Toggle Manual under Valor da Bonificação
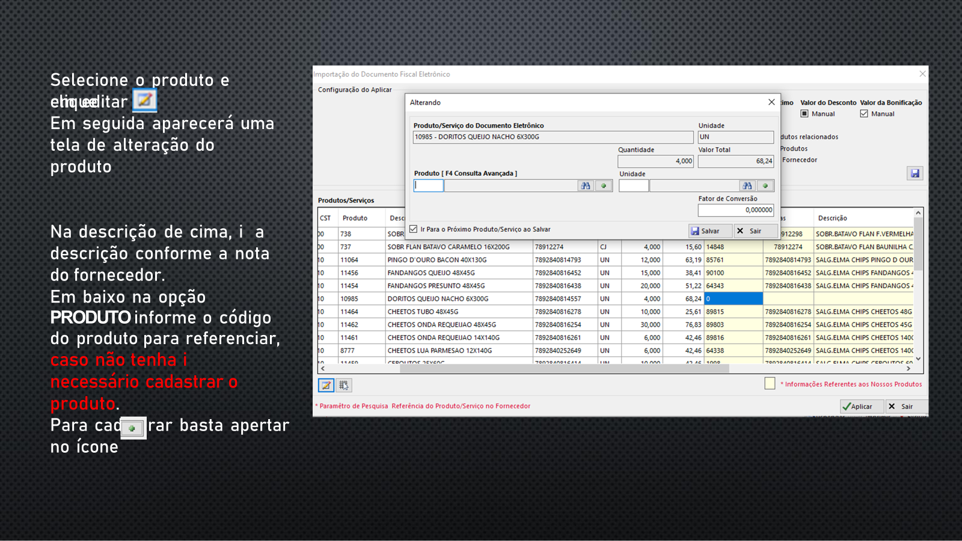Image resolution: width=962 pixels, height=541 pixels. [864, 114]
